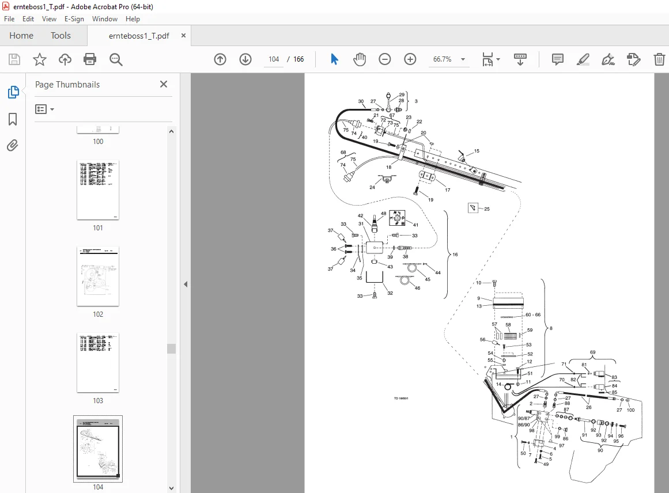The image size is (669, 493).
Task: Open the Bookmarks panel icon
Action: pos(13,119)
